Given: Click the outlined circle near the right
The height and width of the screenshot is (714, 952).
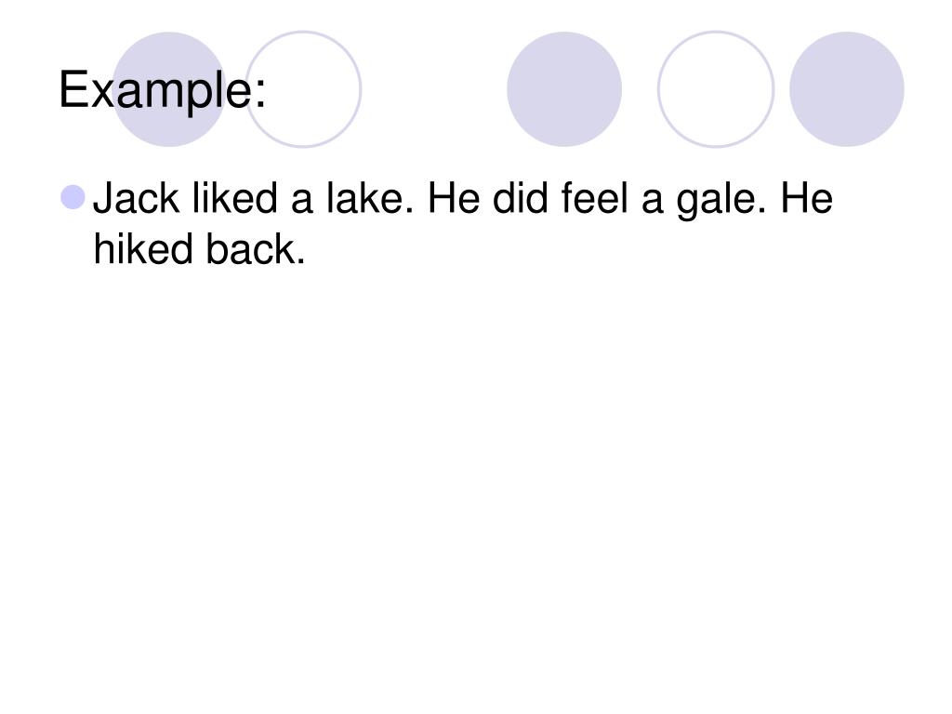Looking at the screenshot, I should pyautogui.click(x=716, y=89).
